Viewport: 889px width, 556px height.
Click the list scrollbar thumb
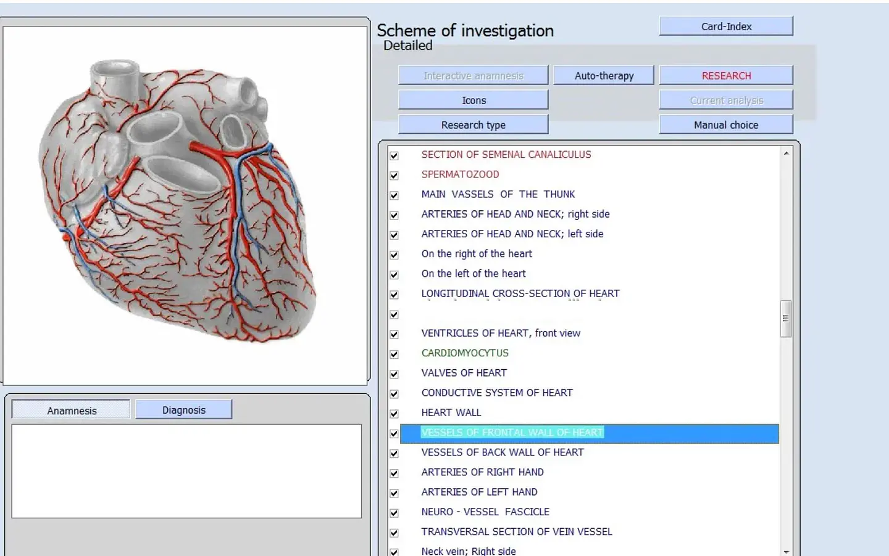[786, 319]
